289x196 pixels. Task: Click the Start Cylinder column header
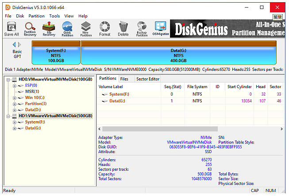tap(239, 87)
